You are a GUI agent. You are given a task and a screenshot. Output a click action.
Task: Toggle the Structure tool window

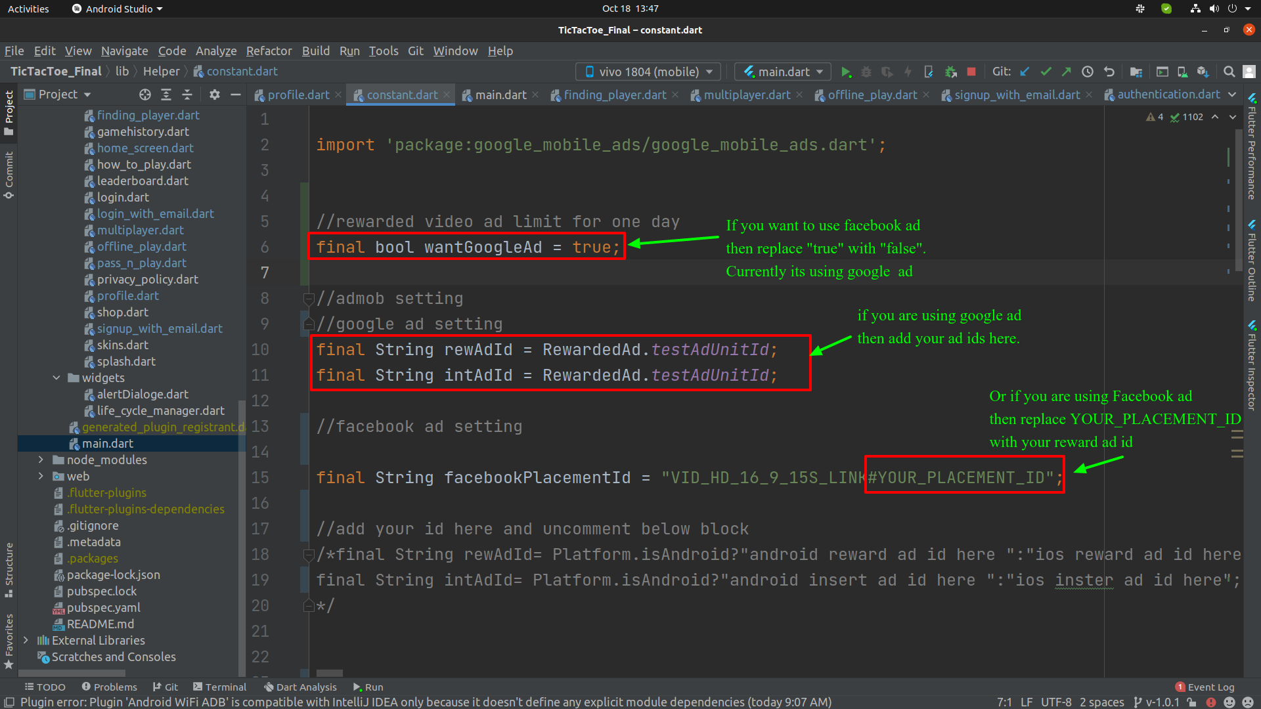pos(9,570)
